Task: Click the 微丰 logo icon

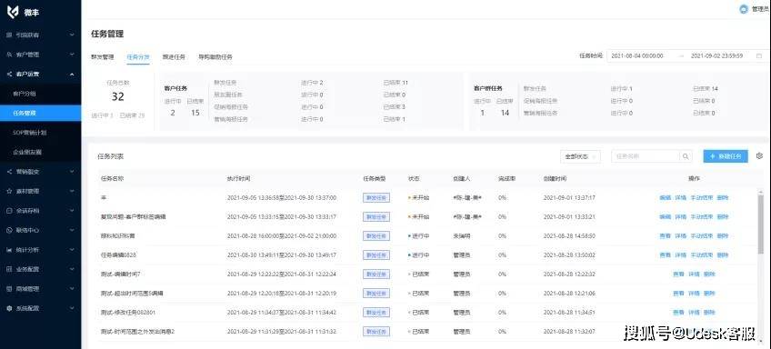Action: coord(13,13)
